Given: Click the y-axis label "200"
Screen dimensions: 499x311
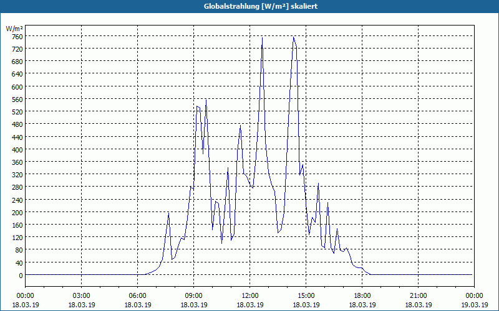Looking at the screenshot, I should 17,213.
